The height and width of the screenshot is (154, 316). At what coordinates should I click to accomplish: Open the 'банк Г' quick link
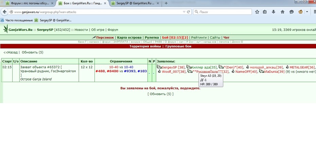coord(82,42)
